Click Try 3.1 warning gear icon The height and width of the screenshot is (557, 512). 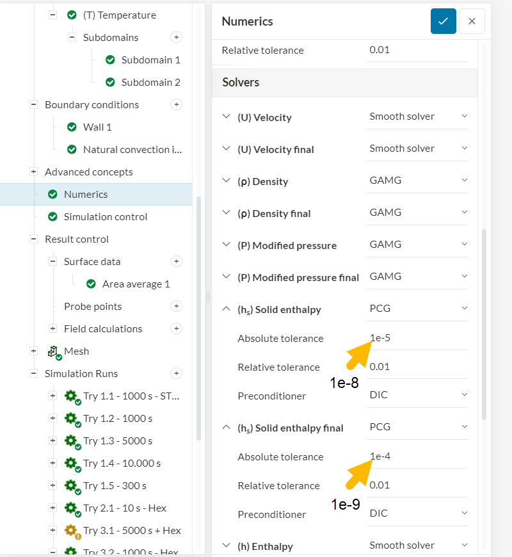72,530
